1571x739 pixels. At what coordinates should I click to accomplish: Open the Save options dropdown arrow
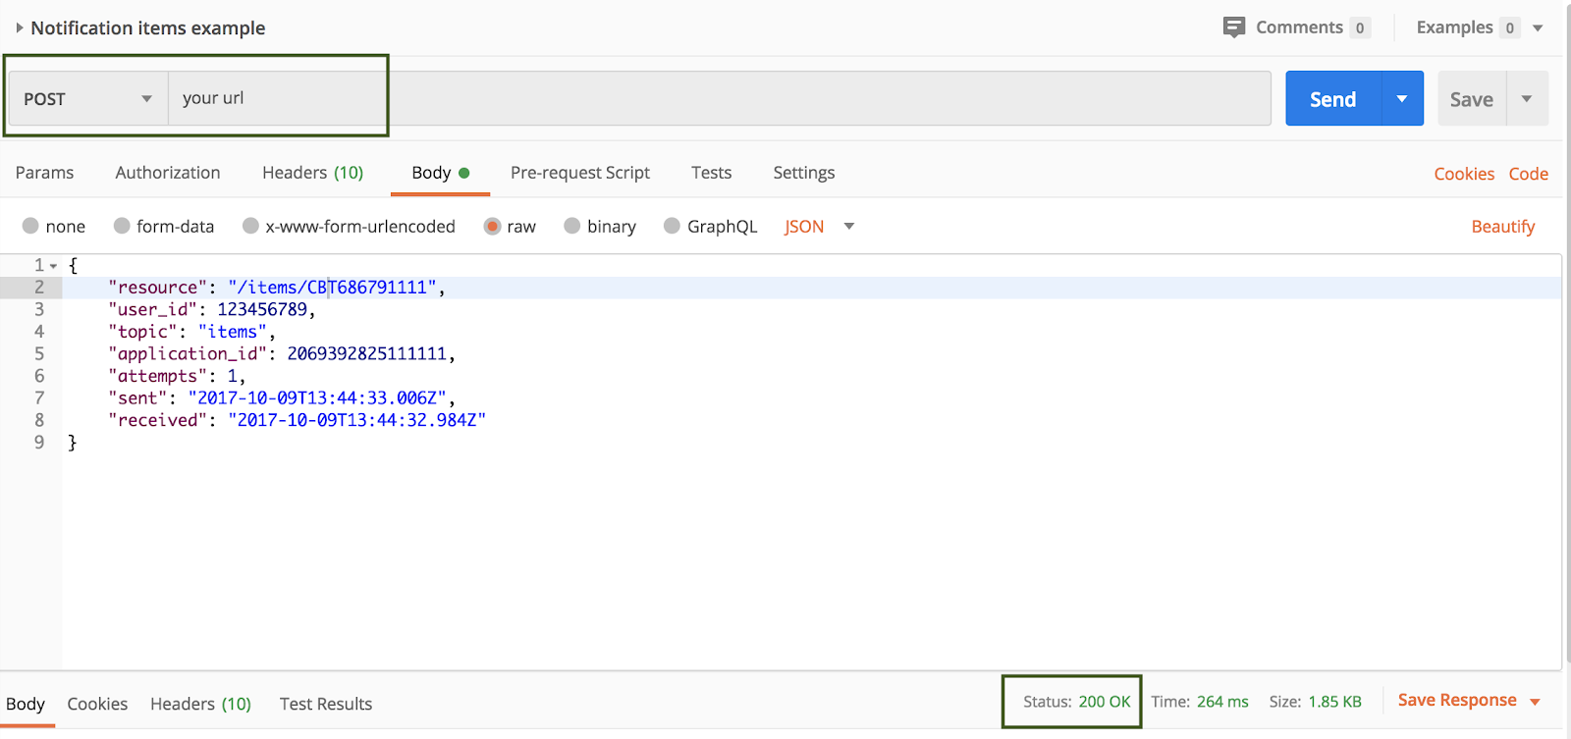click(1527, 98)
